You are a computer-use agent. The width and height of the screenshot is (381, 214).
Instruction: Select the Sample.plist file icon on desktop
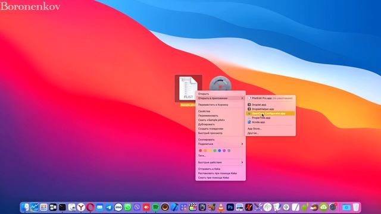click(x=188, y=89)
